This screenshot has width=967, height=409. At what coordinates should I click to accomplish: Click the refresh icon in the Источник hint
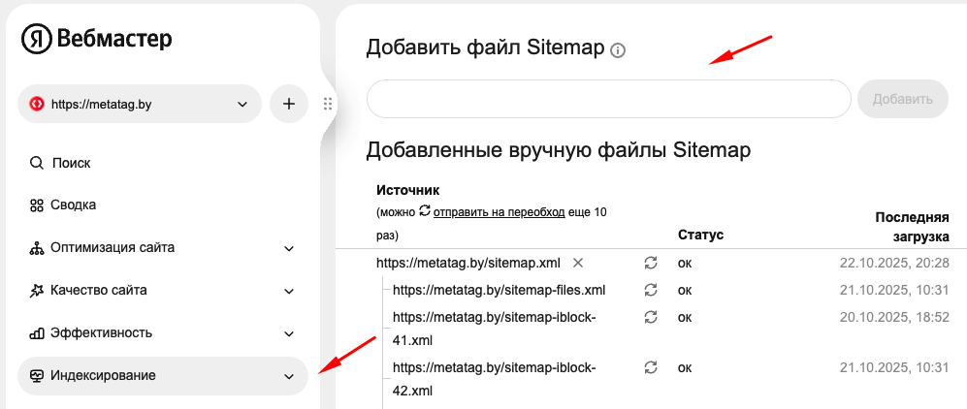coord(424,210)
